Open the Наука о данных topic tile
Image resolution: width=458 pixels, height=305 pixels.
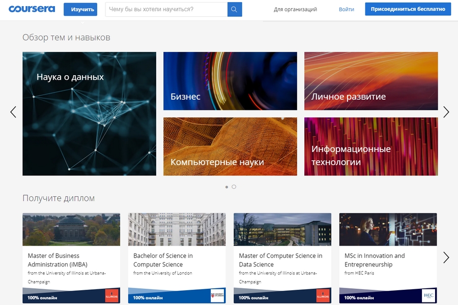(89, 114)
